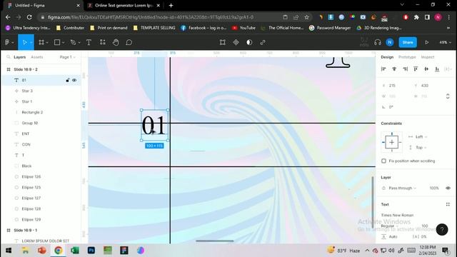This screenshot has height=257, width=457.
Task: Click Align horizontal centers icon
Action: (x=394, y=69)
